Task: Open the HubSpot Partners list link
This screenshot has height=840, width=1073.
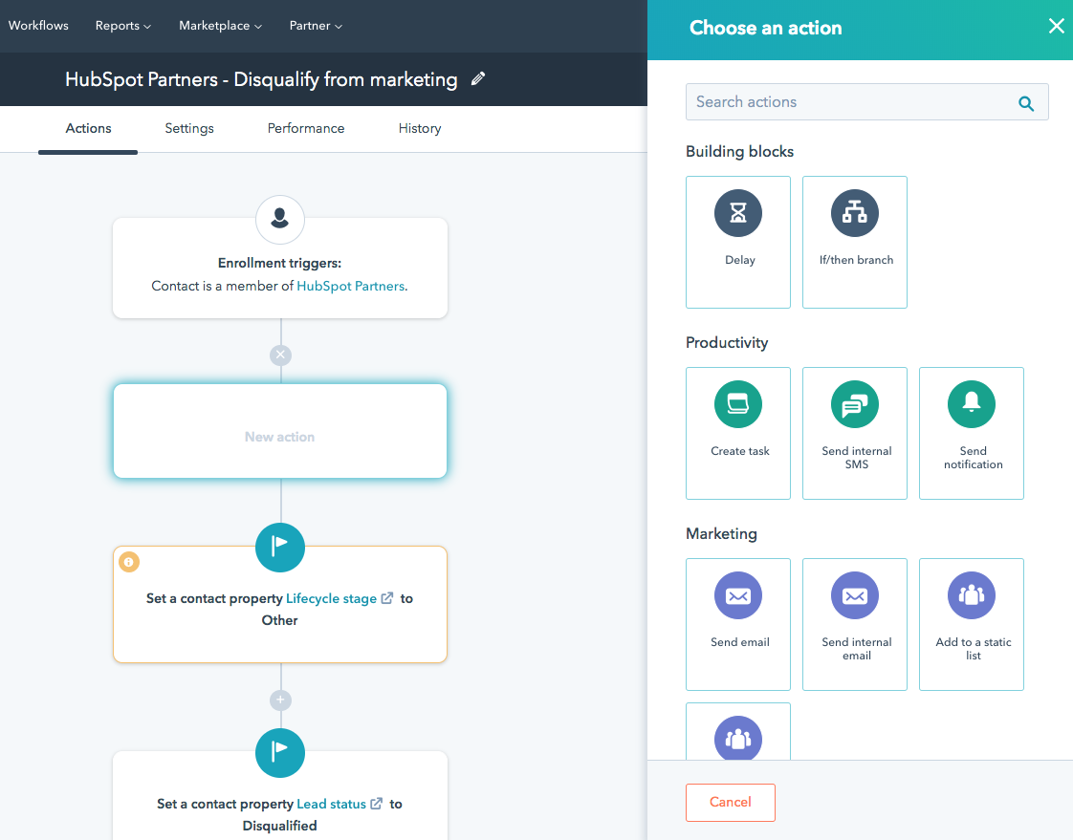Action: [350, 286]
